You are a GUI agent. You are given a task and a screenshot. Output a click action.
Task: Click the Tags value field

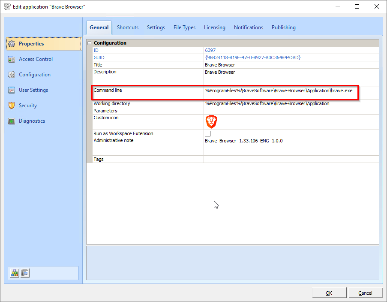(x=291, y=159)
